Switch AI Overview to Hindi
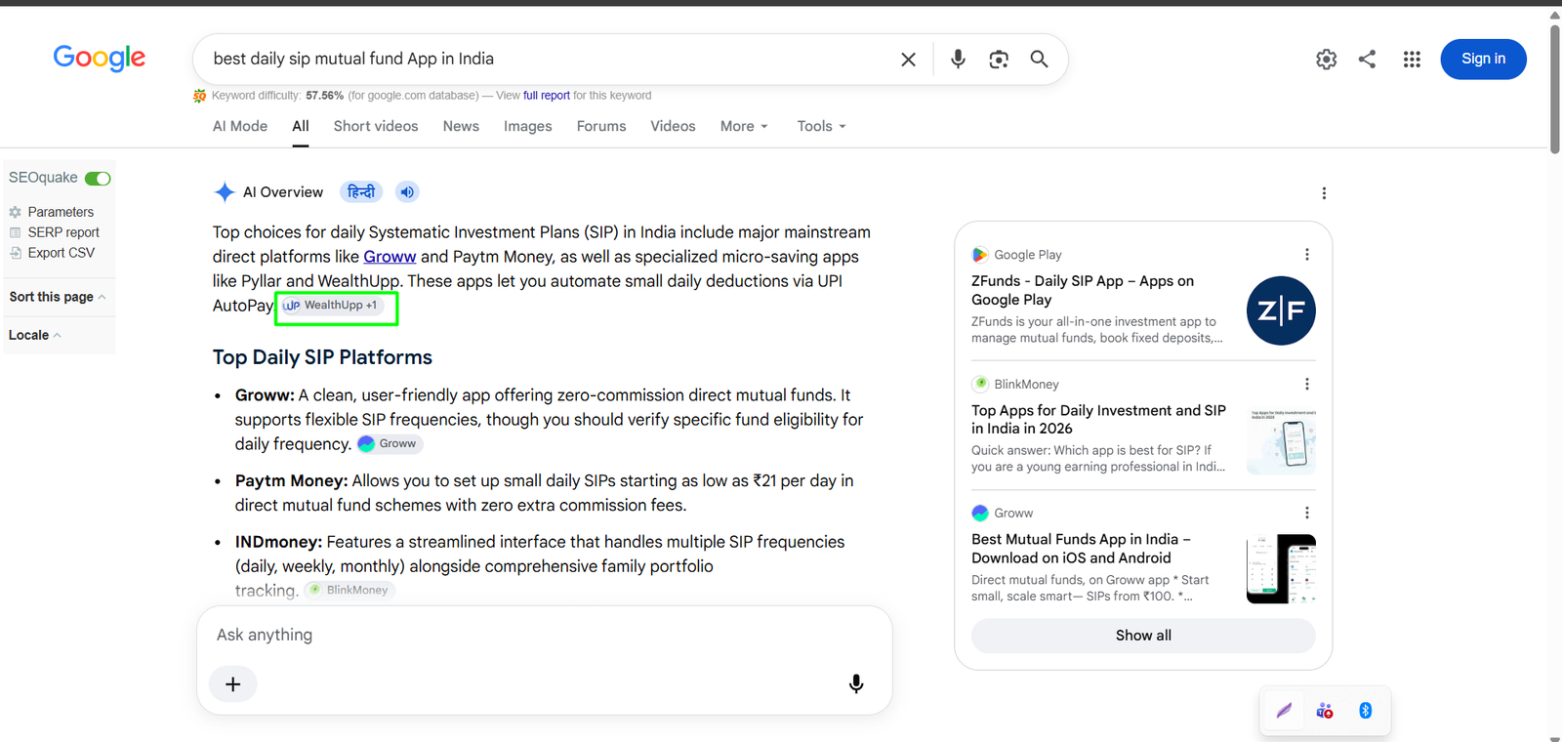The image size is (1562, 742). (x=361, y=192)
